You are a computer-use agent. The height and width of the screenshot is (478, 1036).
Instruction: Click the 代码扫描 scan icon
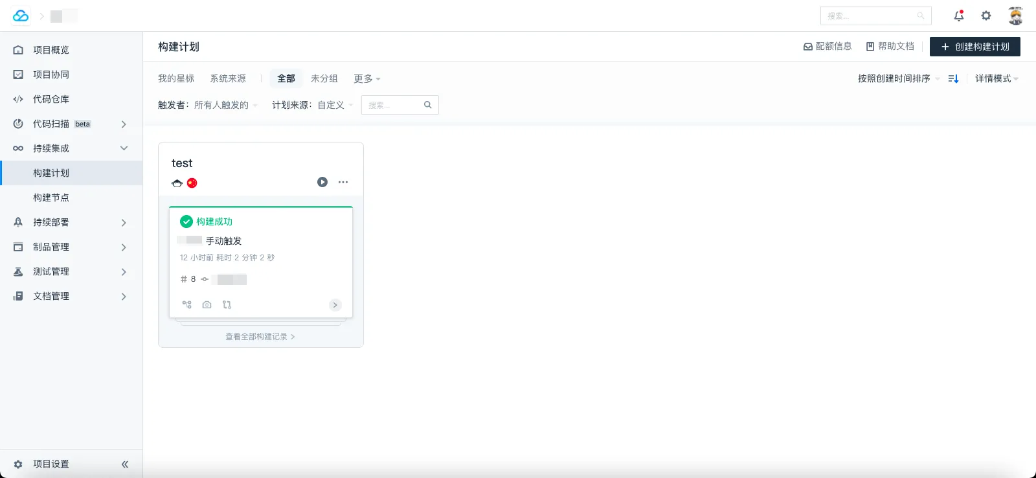(18, 124)
